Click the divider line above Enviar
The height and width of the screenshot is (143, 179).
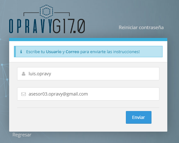[x=88, y=108]
